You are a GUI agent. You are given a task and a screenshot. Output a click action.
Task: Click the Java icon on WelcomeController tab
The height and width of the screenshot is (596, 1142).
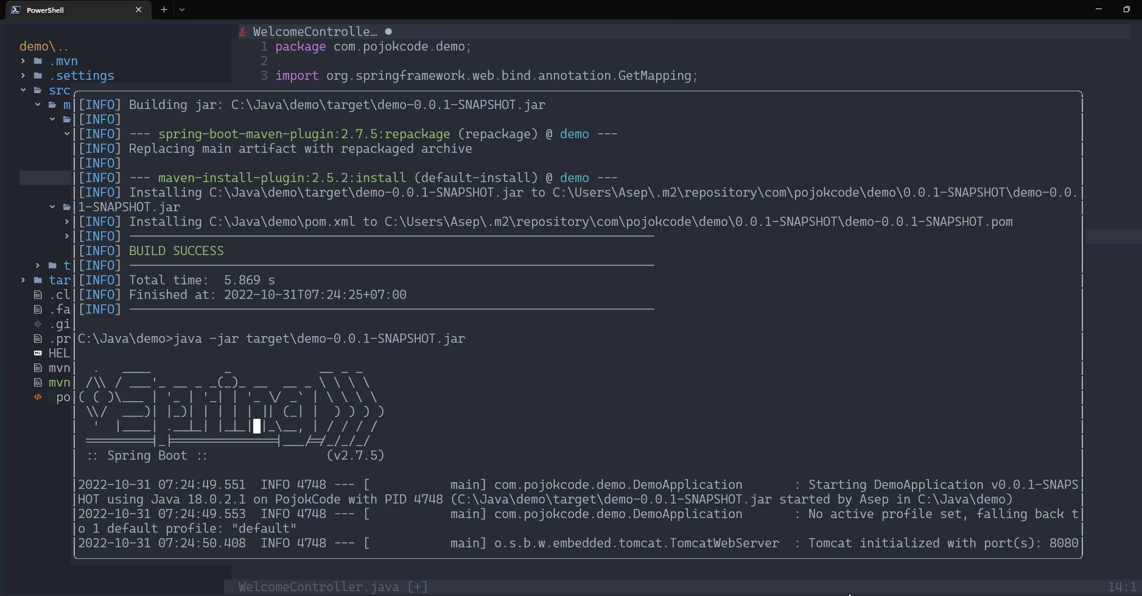(x=243, y=32)
